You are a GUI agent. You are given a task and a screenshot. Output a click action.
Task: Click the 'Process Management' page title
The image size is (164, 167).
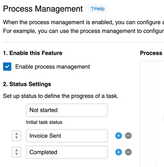click(x=43, y=9)
